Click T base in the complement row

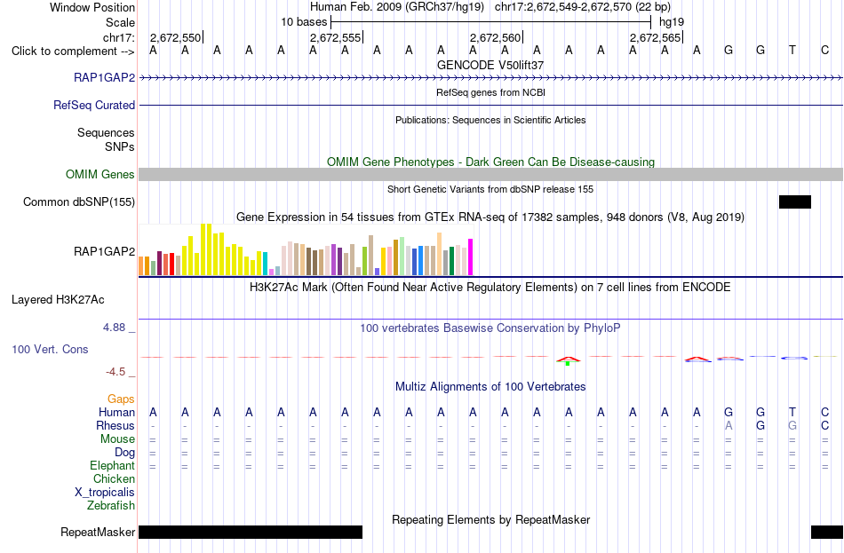[x=792, y=50]
